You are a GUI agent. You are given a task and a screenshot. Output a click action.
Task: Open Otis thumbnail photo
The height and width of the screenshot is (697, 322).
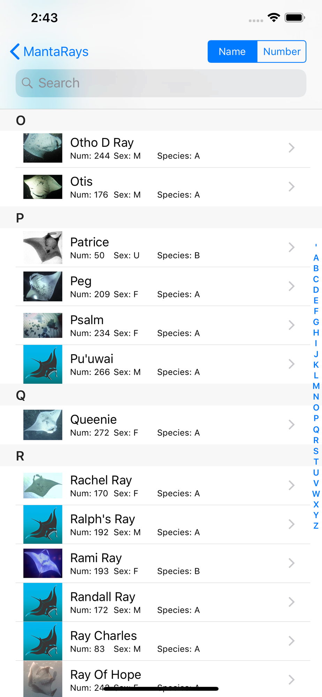[43, 187]
